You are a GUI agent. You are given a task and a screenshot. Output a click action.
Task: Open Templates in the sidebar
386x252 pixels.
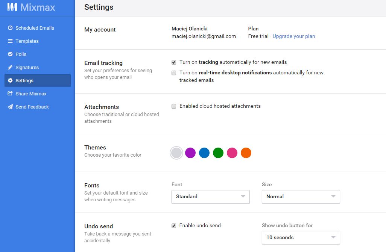click(x=27, y=41)
